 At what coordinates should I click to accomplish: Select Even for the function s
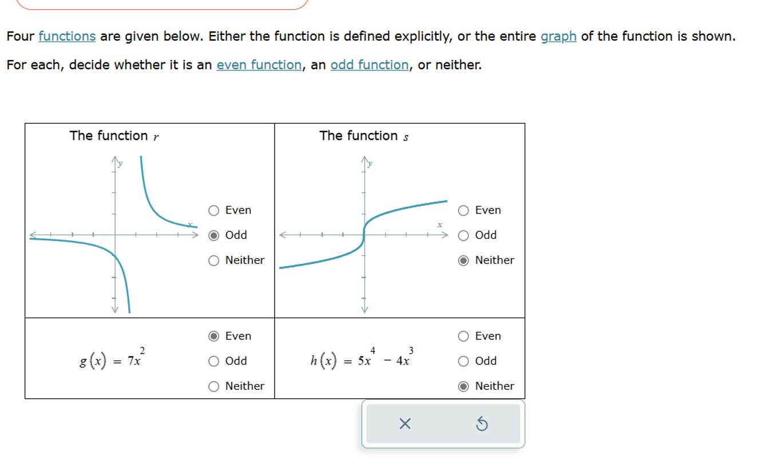pyautogui.click(x=463, y=211)
